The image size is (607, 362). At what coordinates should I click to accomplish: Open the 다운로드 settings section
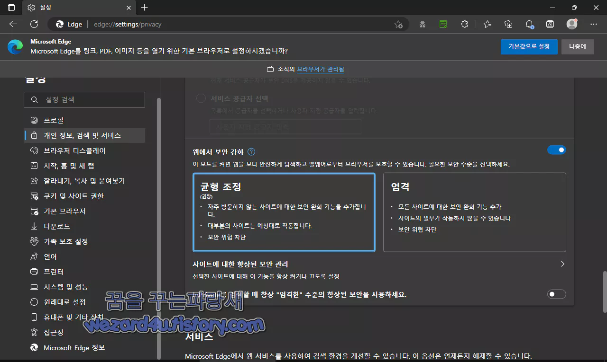[x=84, y=226]
